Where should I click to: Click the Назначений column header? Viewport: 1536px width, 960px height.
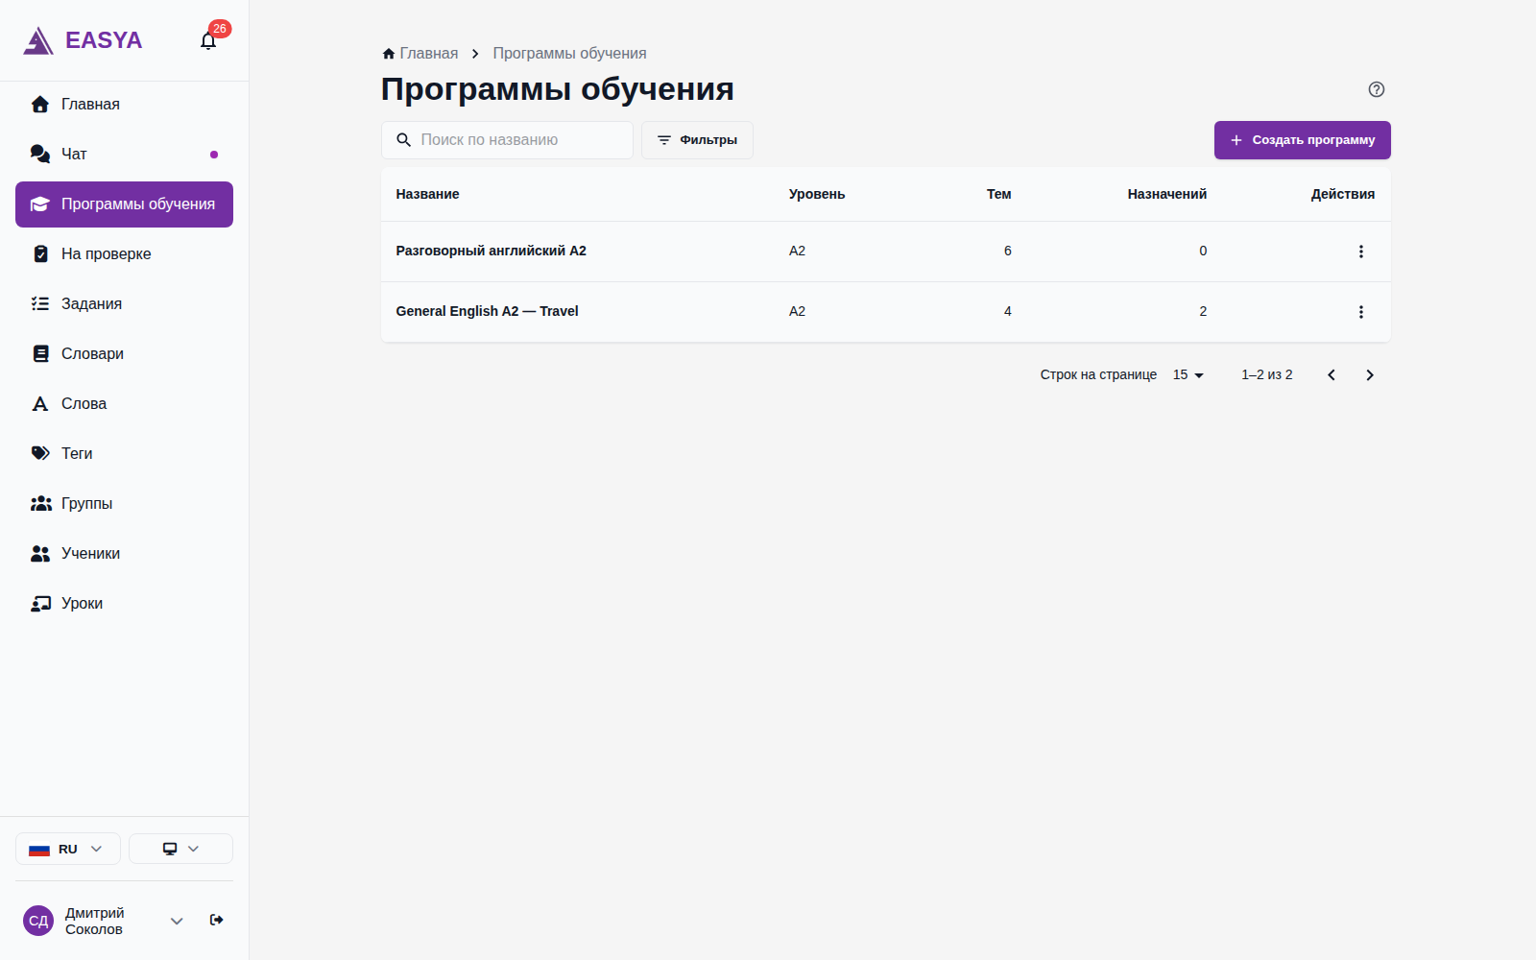pyautogui.click(x=1166, y=194)
